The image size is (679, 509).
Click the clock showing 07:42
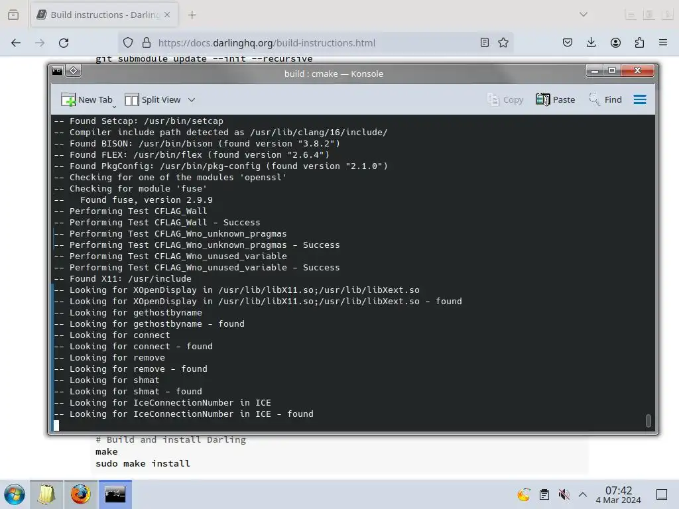(x=619, y=494)
